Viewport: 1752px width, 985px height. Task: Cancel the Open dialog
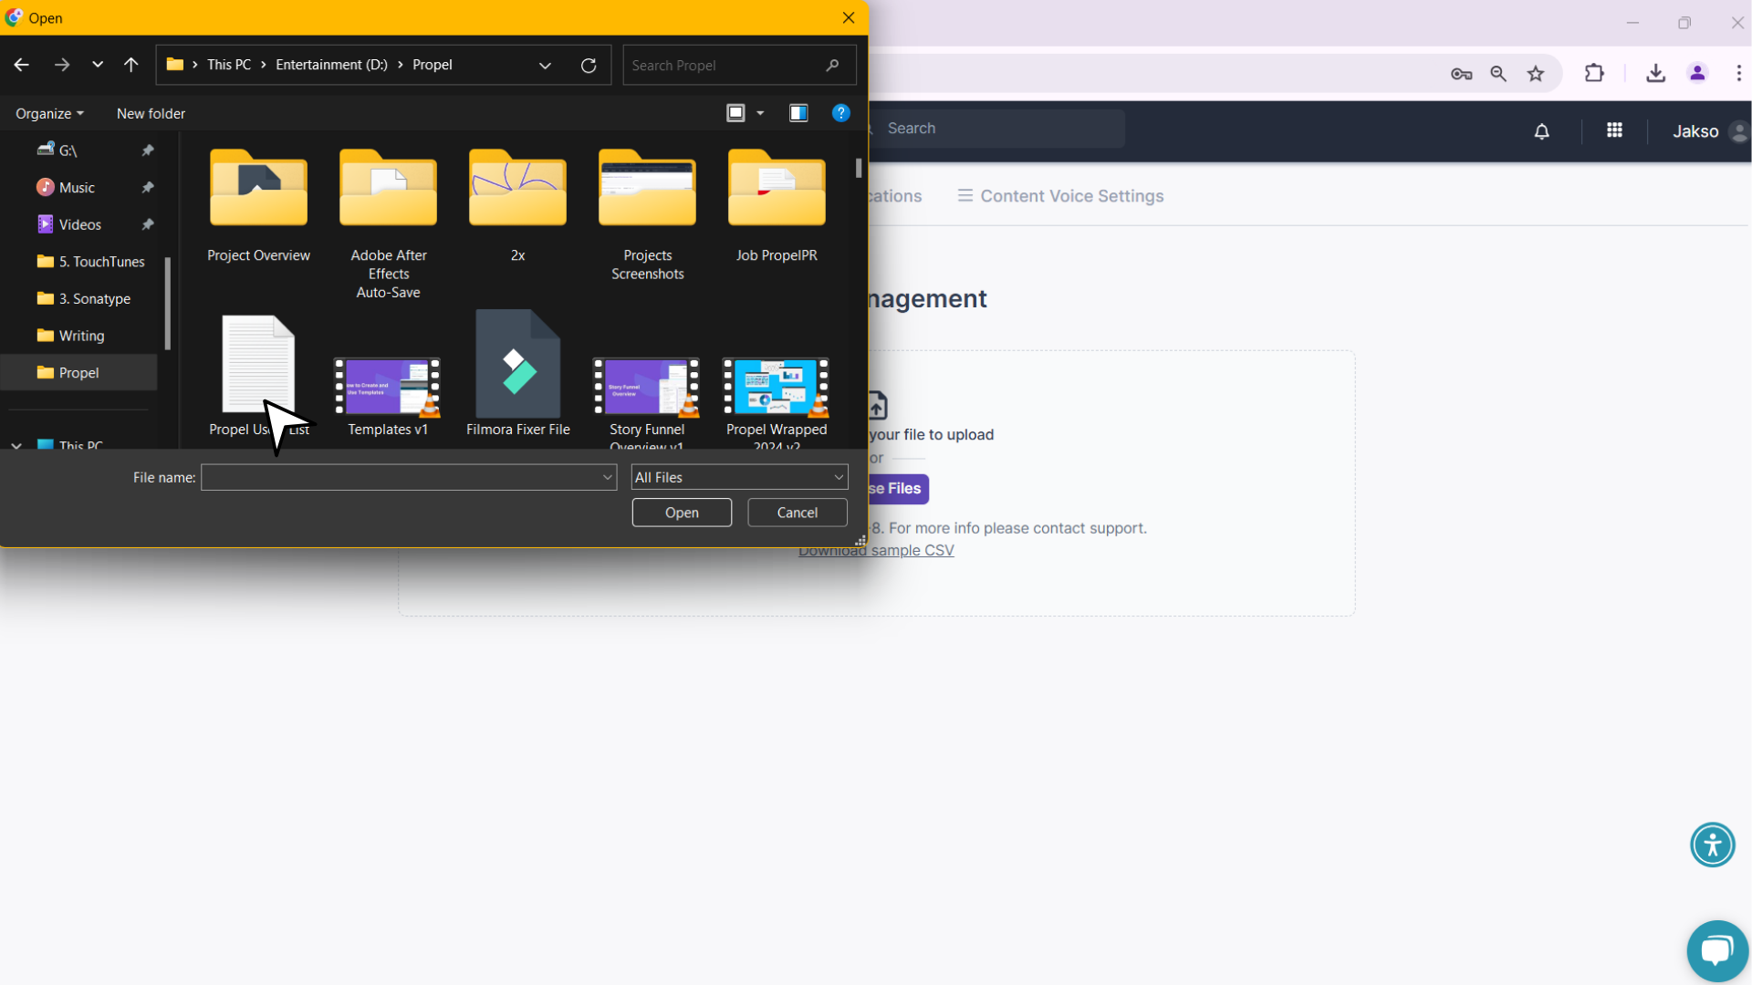[798, 513]
